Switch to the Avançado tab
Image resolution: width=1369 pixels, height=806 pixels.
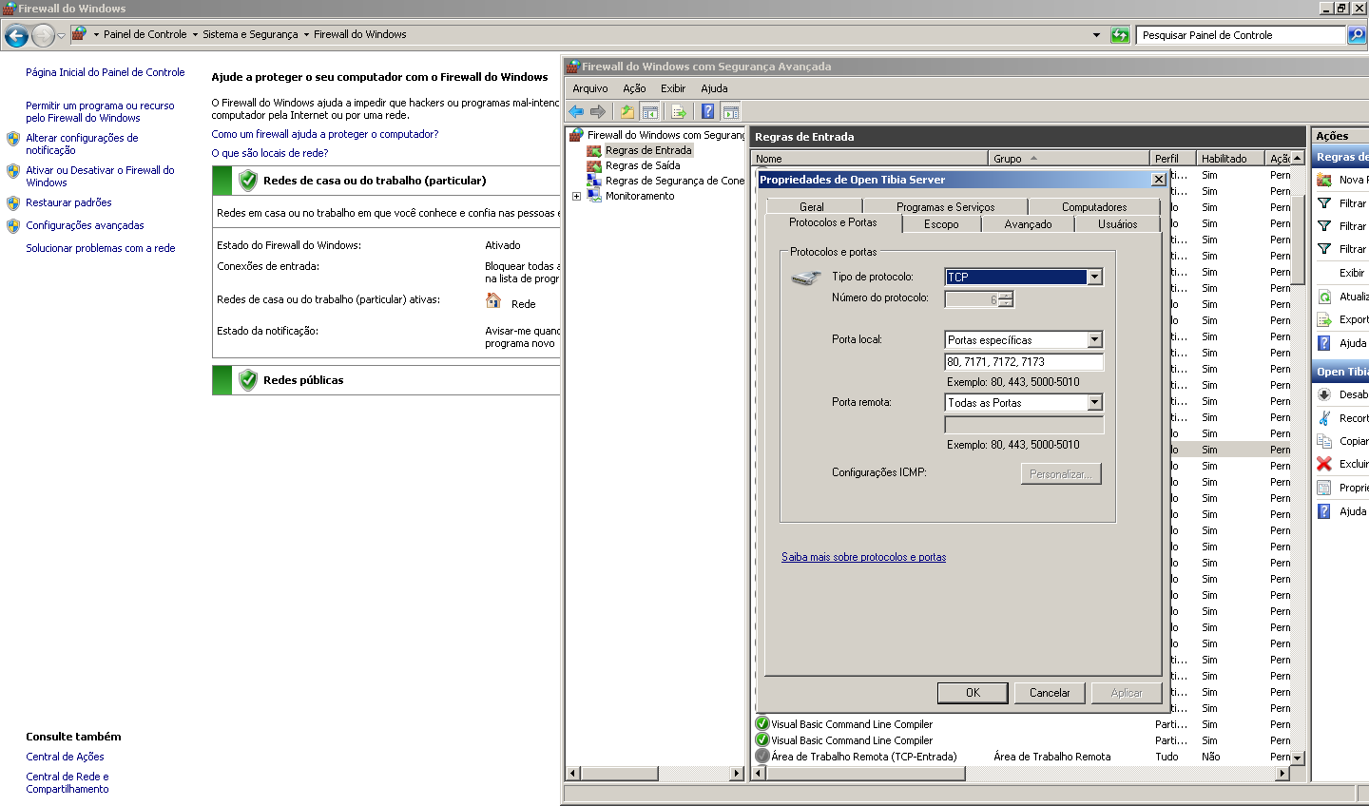(x=1028, y=224)
